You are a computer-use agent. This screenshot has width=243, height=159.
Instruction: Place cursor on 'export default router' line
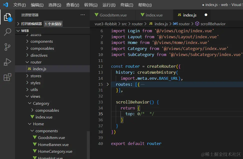136,143
